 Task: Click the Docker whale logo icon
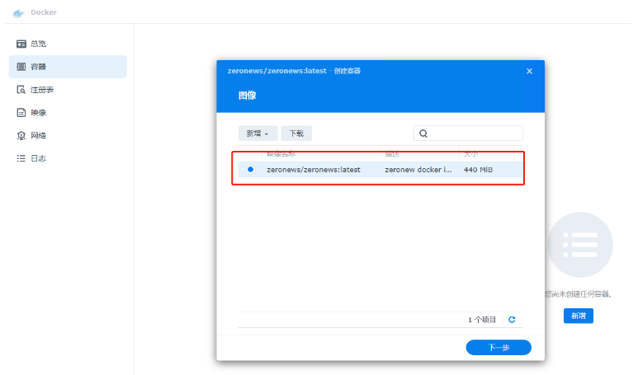click(18, 13)
